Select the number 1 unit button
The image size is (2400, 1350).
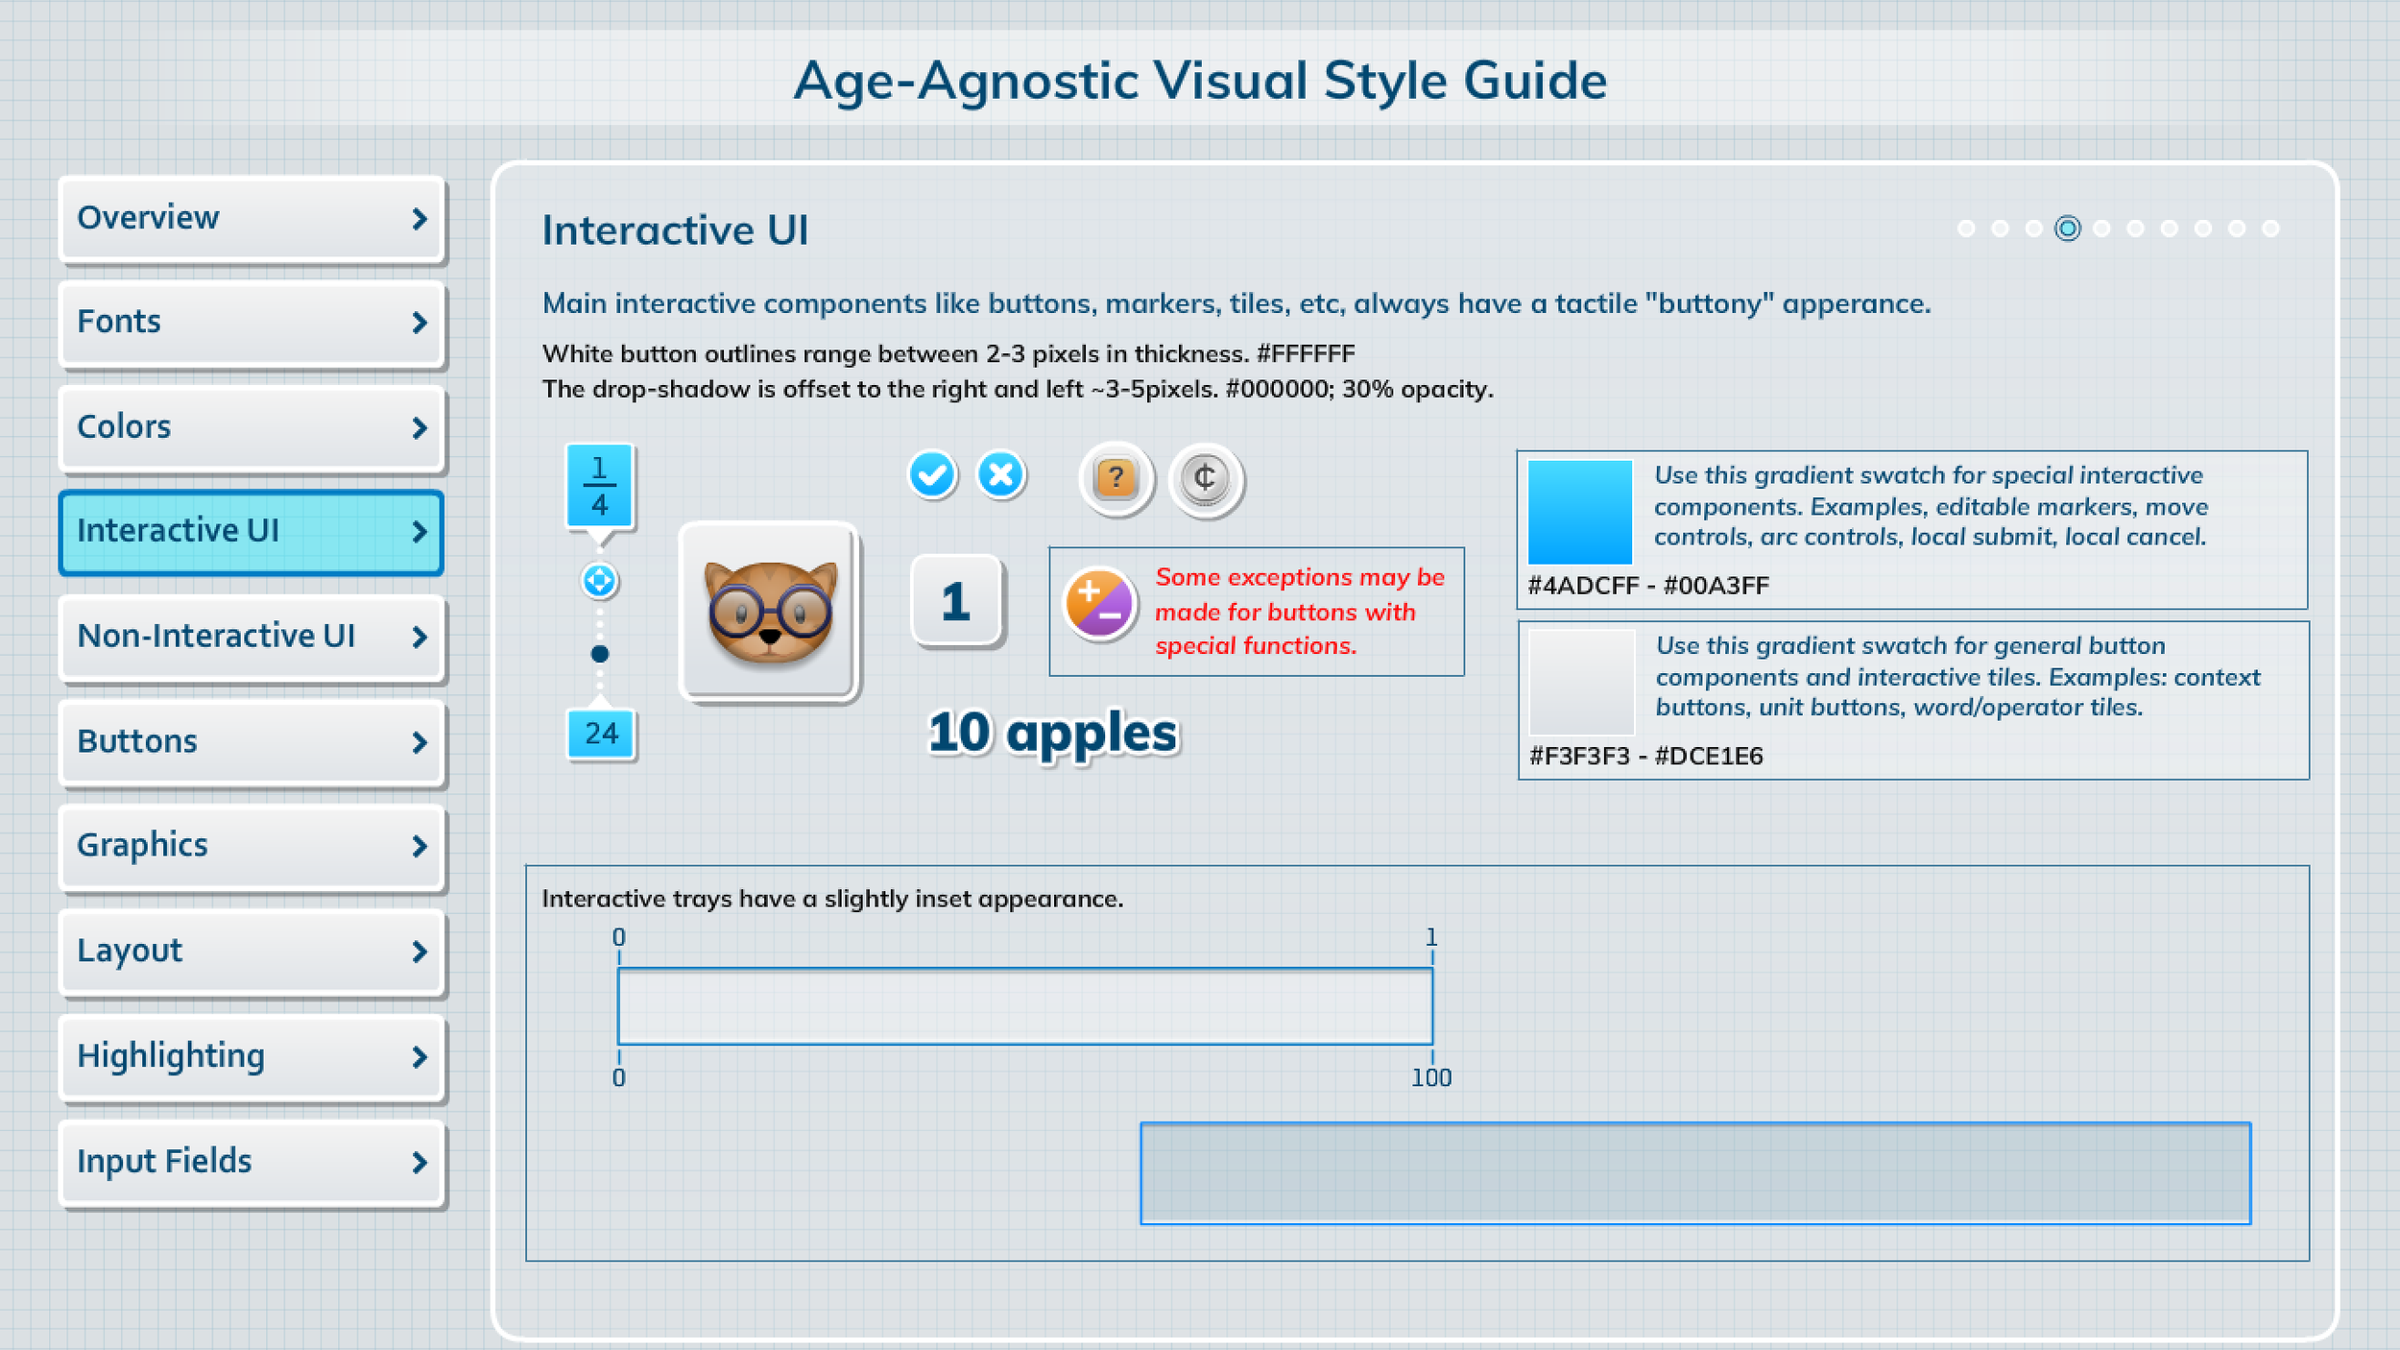click(956, 601)
